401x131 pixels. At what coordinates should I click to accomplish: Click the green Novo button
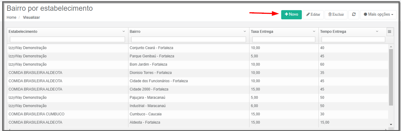(291, 14)
